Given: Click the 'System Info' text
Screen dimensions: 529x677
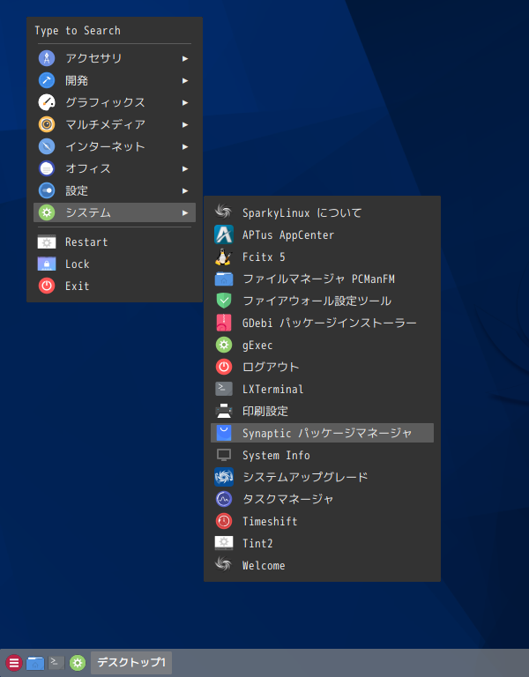Looking at the screenshot, I should pos(276,456).
